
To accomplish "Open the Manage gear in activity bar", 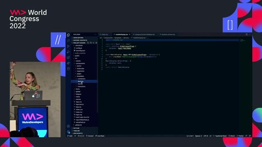I will coord(68,132).
